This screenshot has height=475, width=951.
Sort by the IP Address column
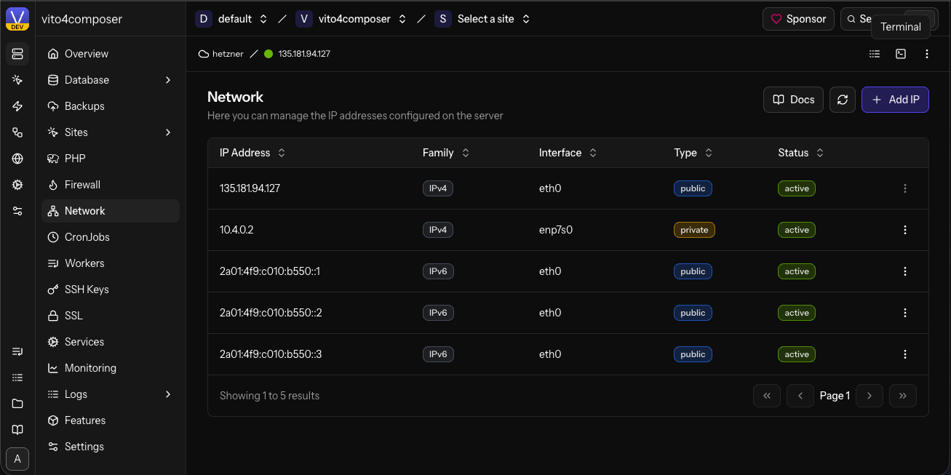tap(252, 153)
